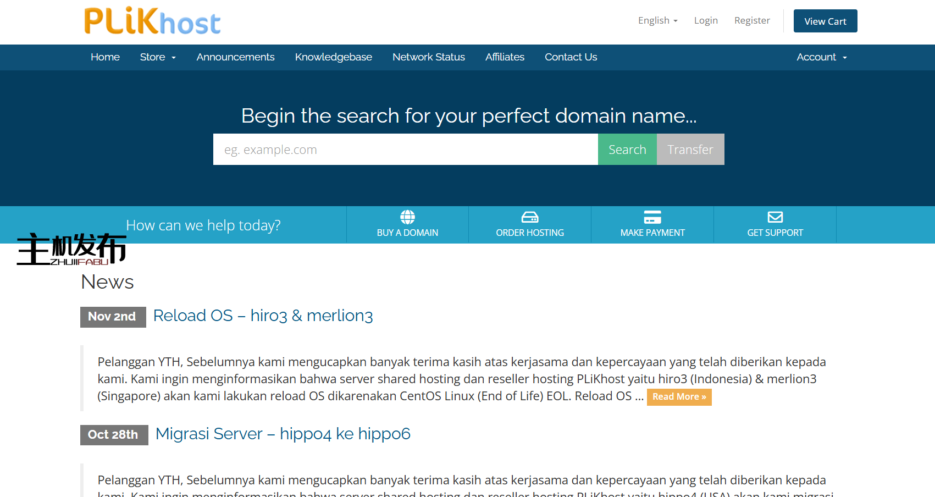This screenshot has width=935, height=497.
Task: Open the Migrasi Server hippo4 ke hippo6 post
Action: [x=283, y=434]
